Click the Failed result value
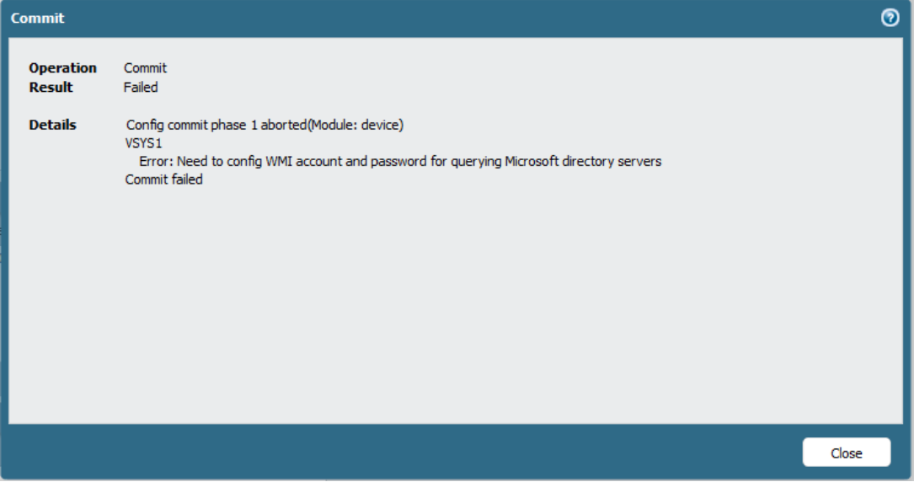This screenshot has height=482, width=914. 141,88
